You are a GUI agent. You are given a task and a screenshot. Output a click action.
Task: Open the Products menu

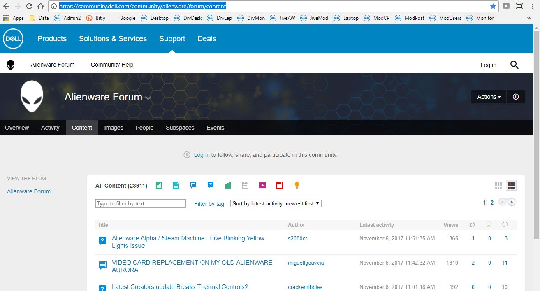(52, 39)
